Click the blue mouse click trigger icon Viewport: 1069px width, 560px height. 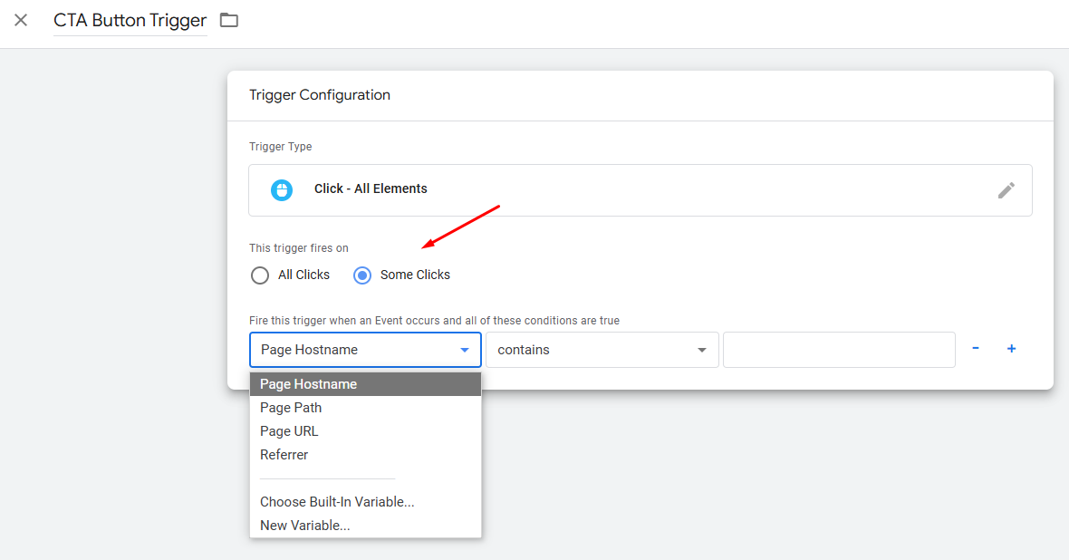282,189
